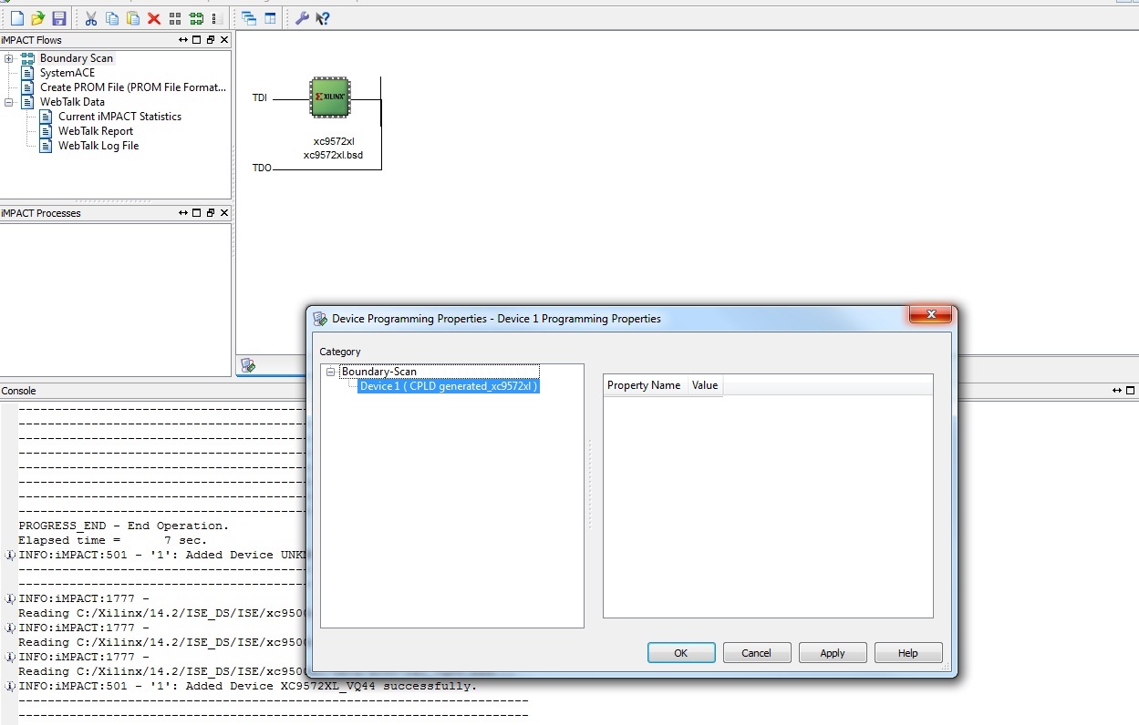
Task: Open Current iMPACT Statistics
Action: click(x=119, y=117)
